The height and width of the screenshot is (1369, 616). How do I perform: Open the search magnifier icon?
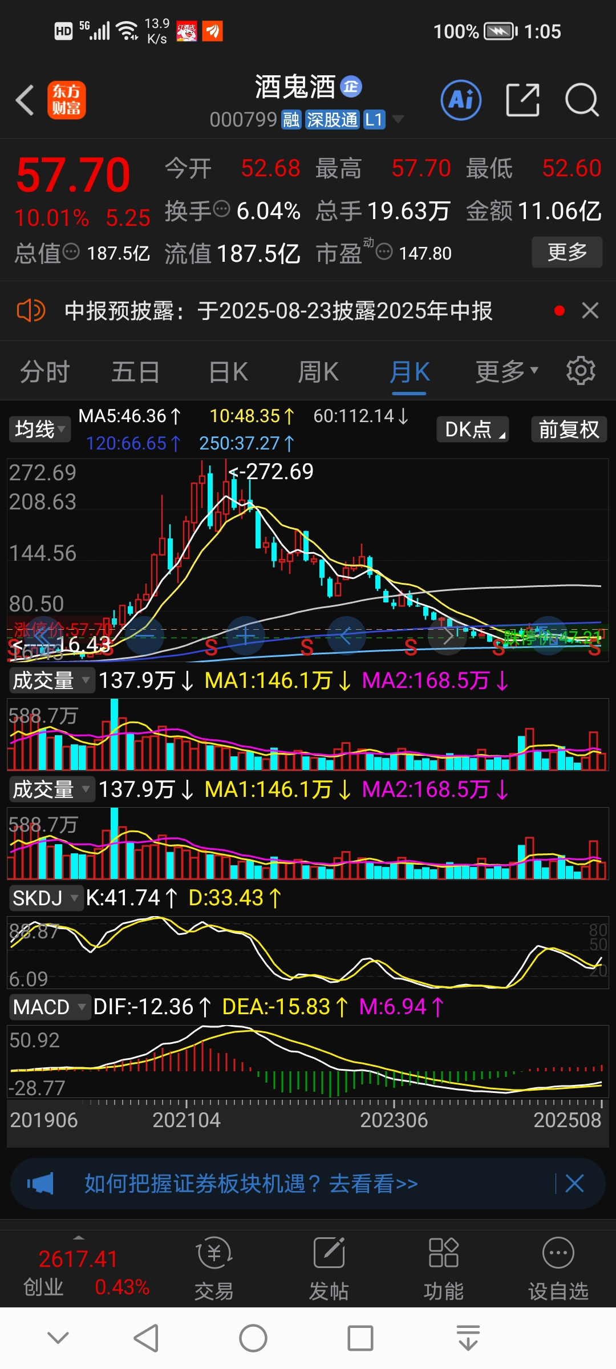[582, 100]
